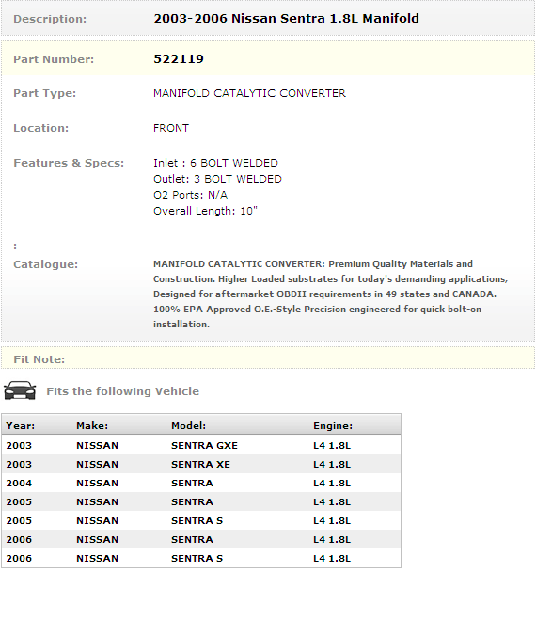This screenshot has width=536, height=620.
Task: Select the 2005 Sentra S row
Action: pyautogui.click(x=201, y=520)
